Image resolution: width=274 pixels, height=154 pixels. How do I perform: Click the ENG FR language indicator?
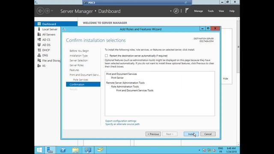pos(220,150)
